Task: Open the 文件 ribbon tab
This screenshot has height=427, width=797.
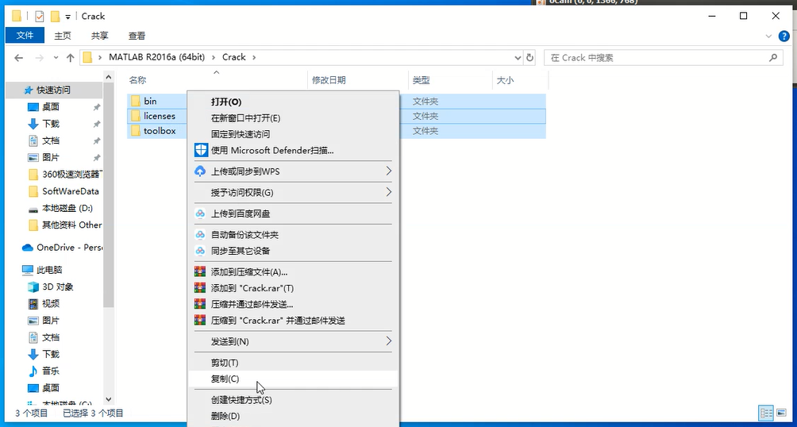Action: tap(25, 36)
